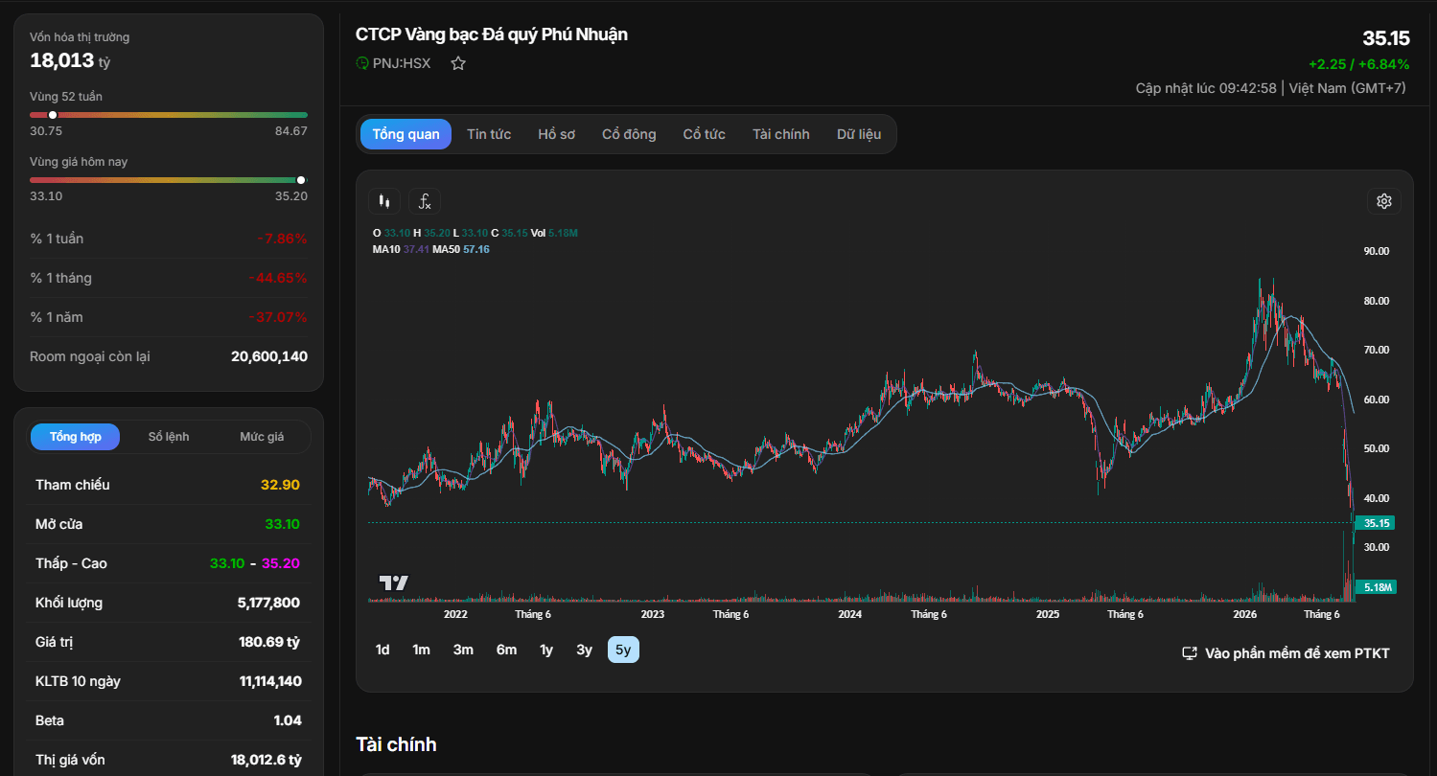This screenshot has width=1437, height=776.
Task: Open the candlestick chart type selector
Action: 384,201
